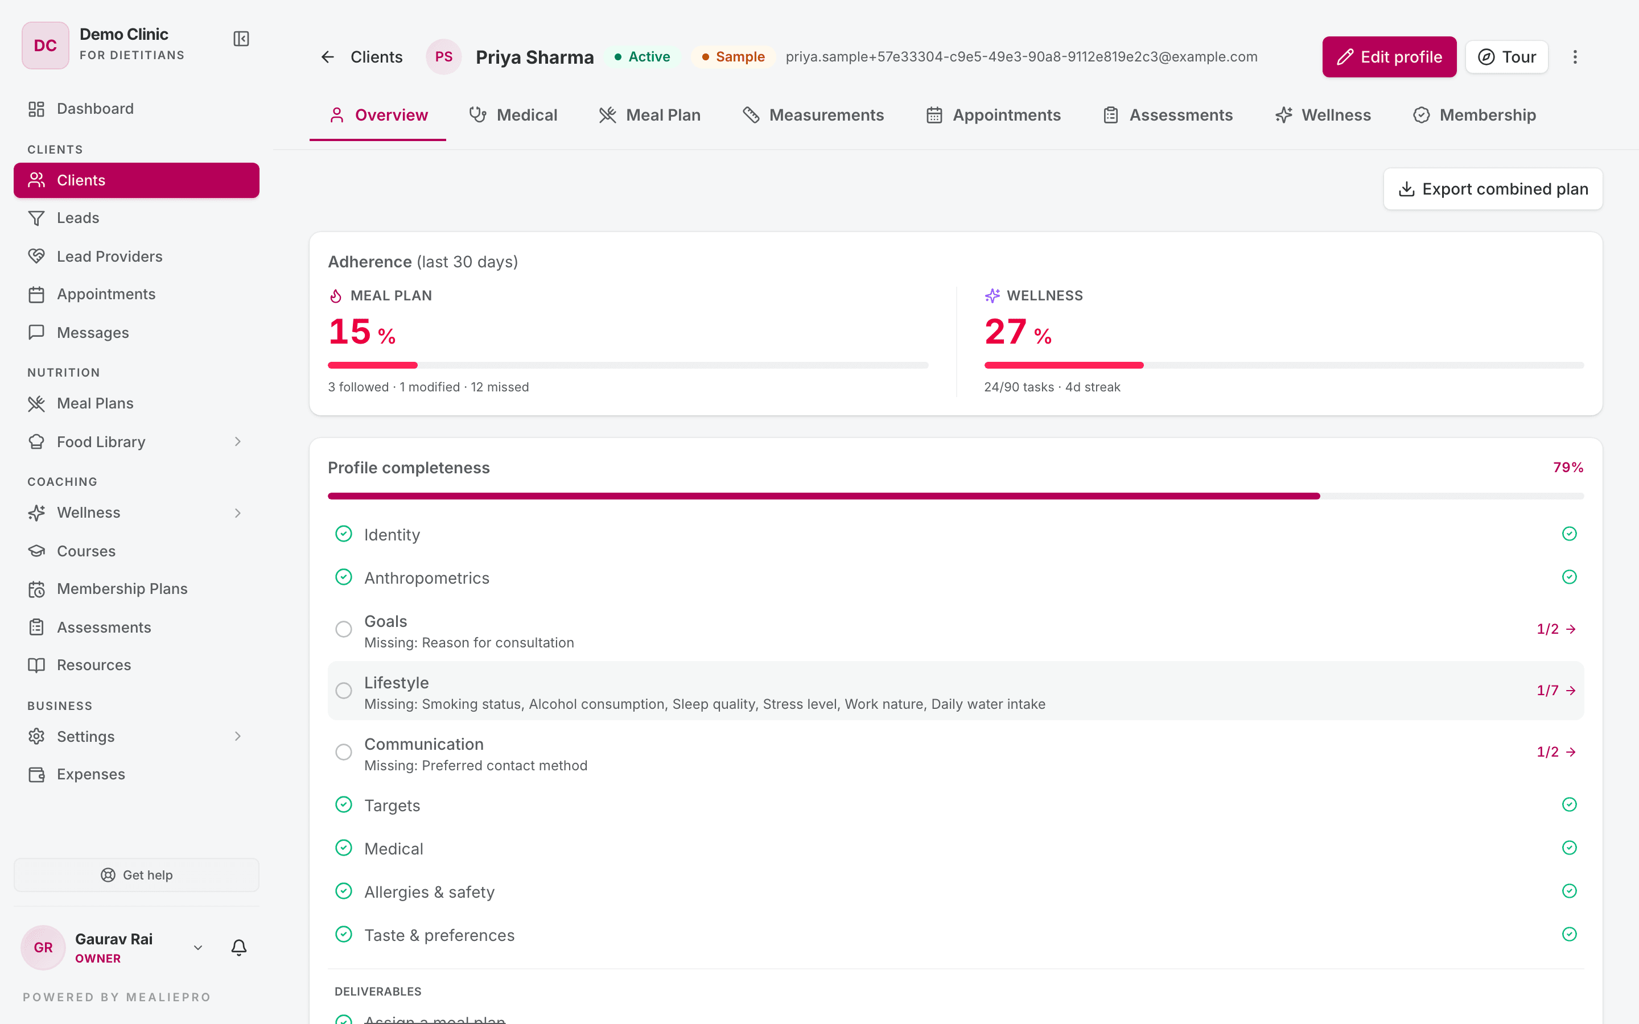The image size is (1639, 1024).
Task: Click the Courses graduation cap icon
Action: pyautogui.click(x=36, y=551)
